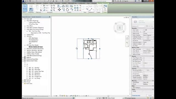Toggle the Far Clip Active checkbox
The width and height of the screenshot is (176, 99).
pyautogui.click(x=144, y=62)
